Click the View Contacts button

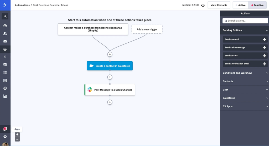click(219, 5)
